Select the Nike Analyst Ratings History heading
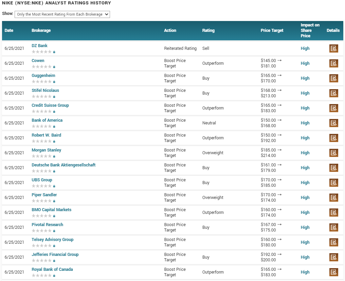This screenshot has height=281, width=345. coord(56,3)
